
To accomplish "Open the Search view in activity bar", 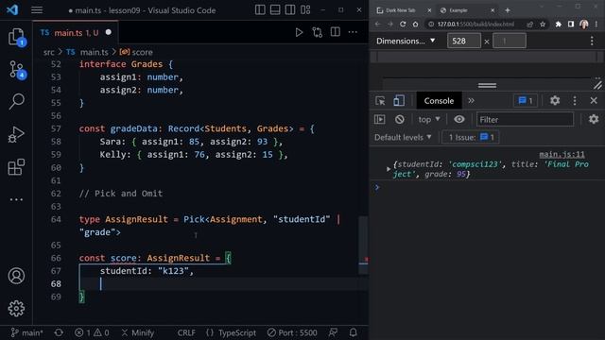I will (16, 101).
